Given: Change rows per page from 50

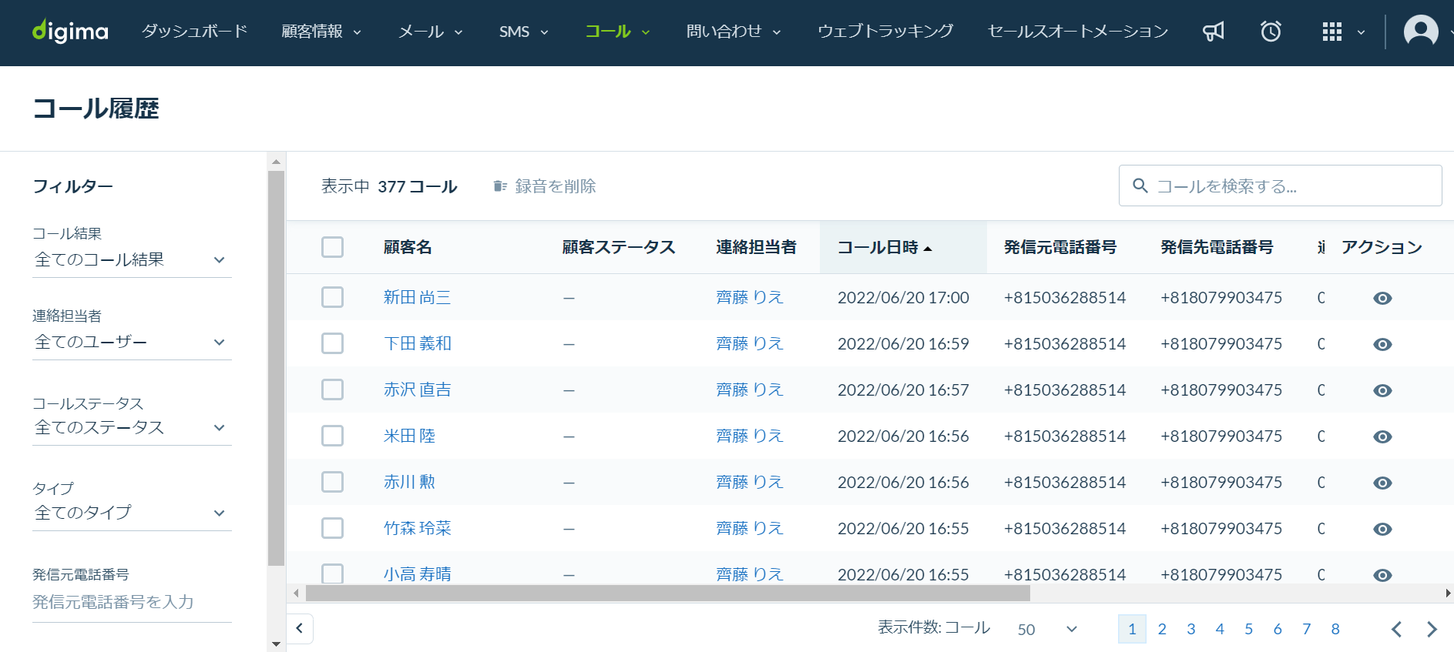Looking at the screenshot, I should 1047,629.
